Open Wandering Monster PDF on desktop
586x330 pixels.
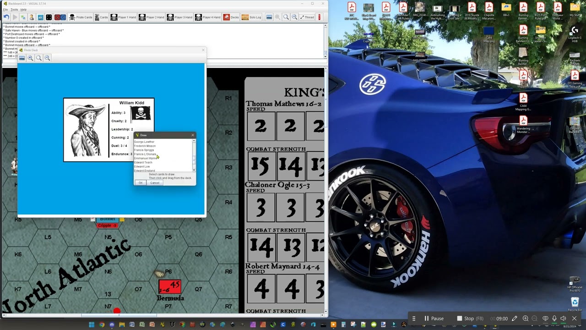pos(523,125)
